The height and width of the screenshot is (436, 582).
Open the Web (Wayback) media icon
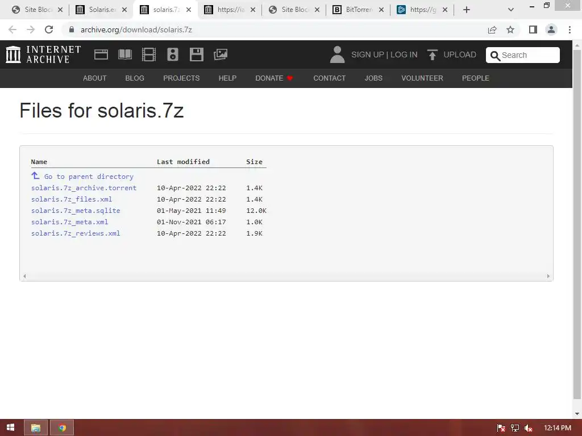(x=101, y=54)
